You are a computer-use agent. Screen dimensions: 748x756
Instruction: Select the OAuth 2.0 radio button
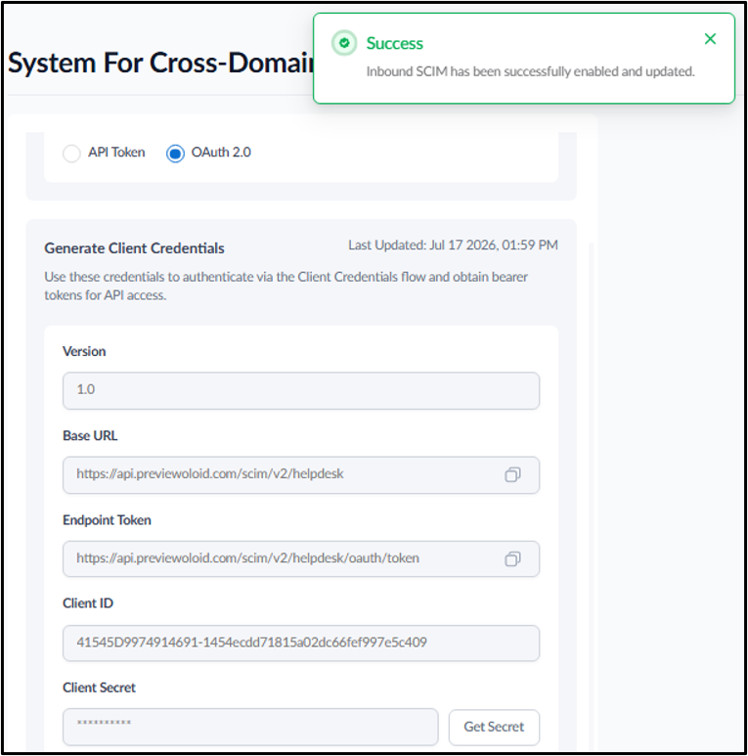(175, 154)
